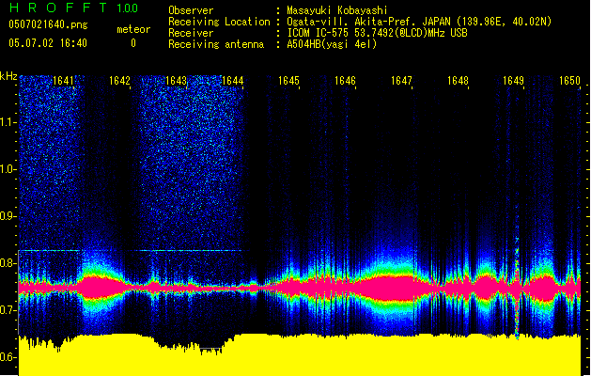The image size is (591, 376).
Task: Click the 1650 time marker
Action: (569, 81)
